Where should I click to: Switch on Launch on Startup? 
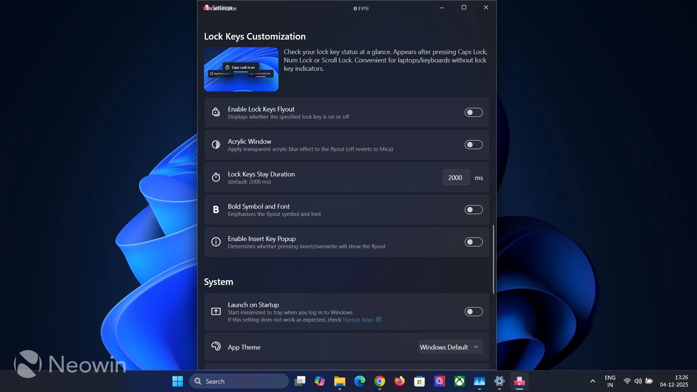click(x=473, y=312)
